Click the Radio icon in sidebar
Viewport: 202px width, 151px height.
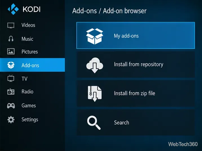(x=11, y=92)
